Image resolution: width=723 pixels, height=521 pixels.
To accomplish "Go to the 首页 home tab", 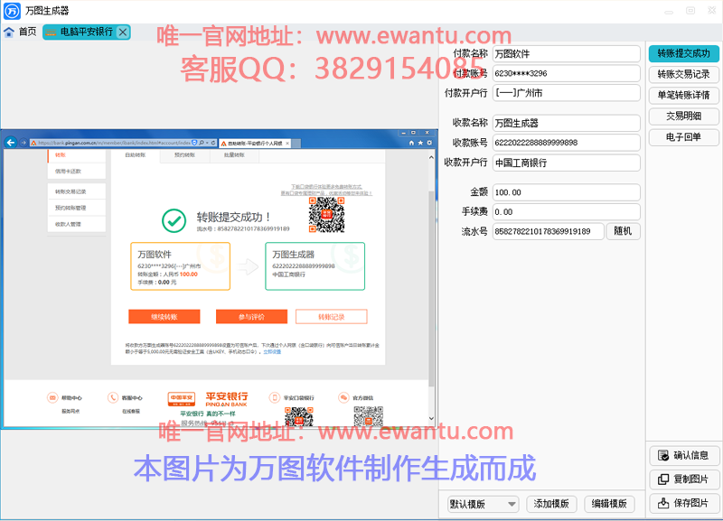I will pyautogui.click(x=20, y=32).
